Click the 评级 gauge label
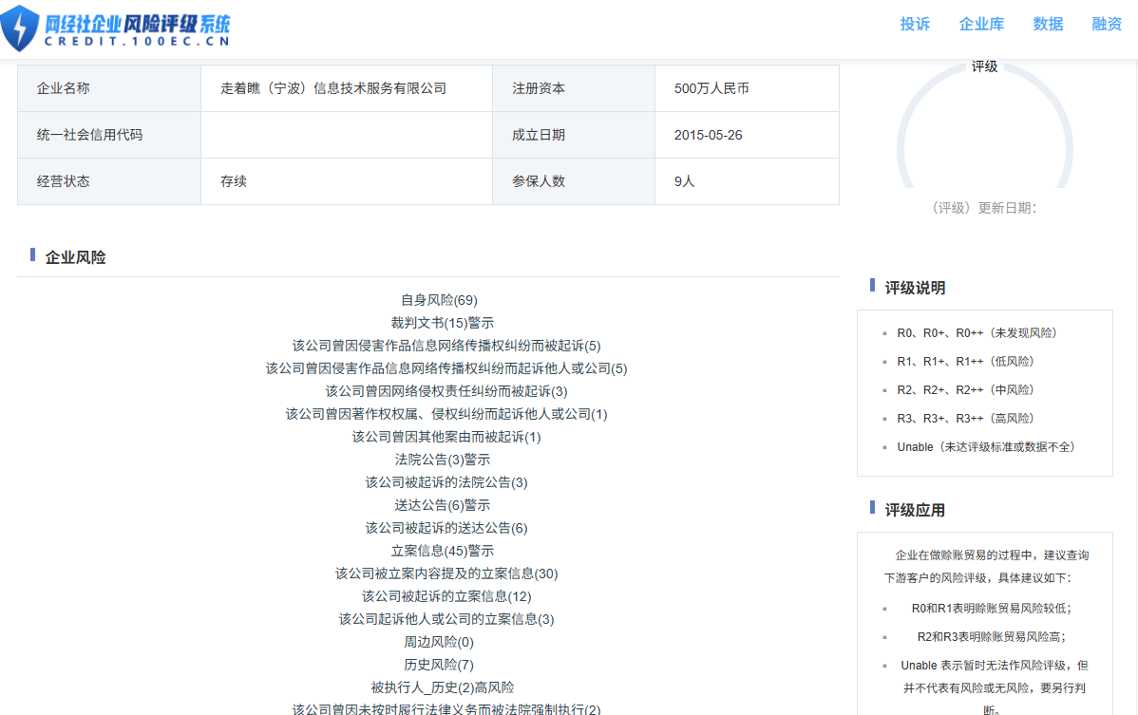Image resolution: width=1138 pixels, height=715 pixels. (984, 66)
